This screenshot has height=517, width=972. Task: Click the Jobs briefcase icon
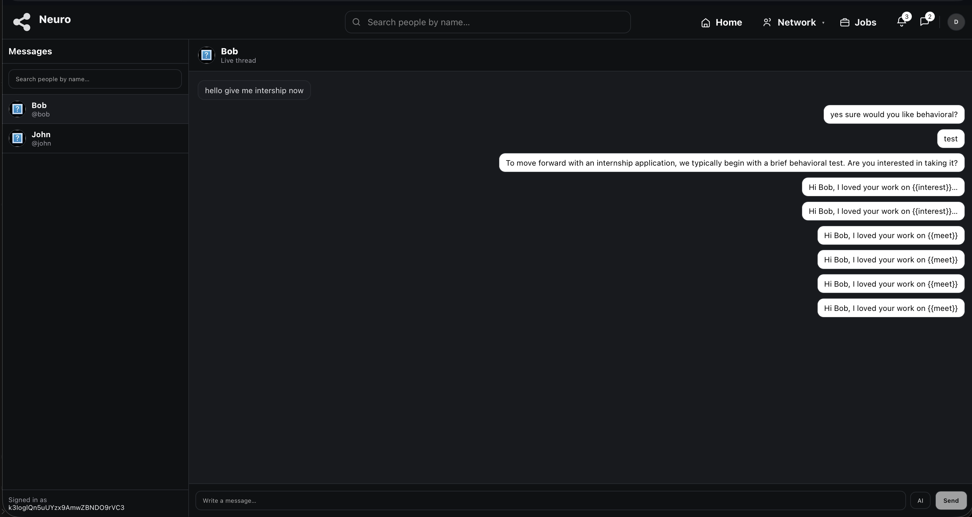click(x=845, y=23)
